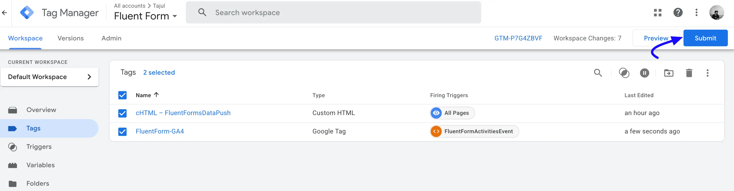Switch to the Versions tab

(71, 38)
